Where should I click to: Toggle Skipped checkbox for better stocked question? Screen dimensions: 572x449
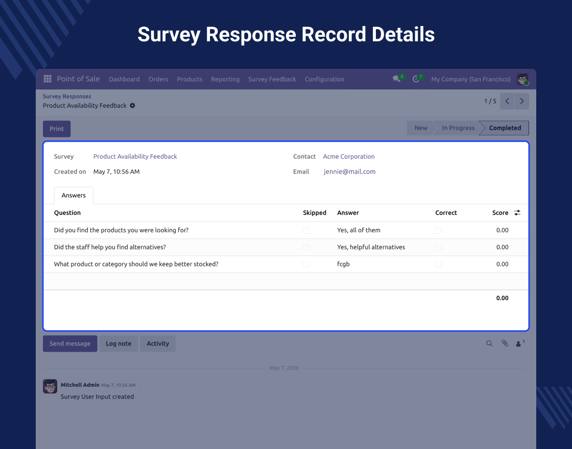(306, 264)
